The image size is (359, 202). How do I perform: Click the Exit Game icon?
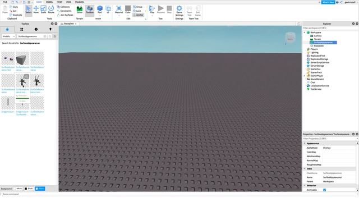point(198,11)
